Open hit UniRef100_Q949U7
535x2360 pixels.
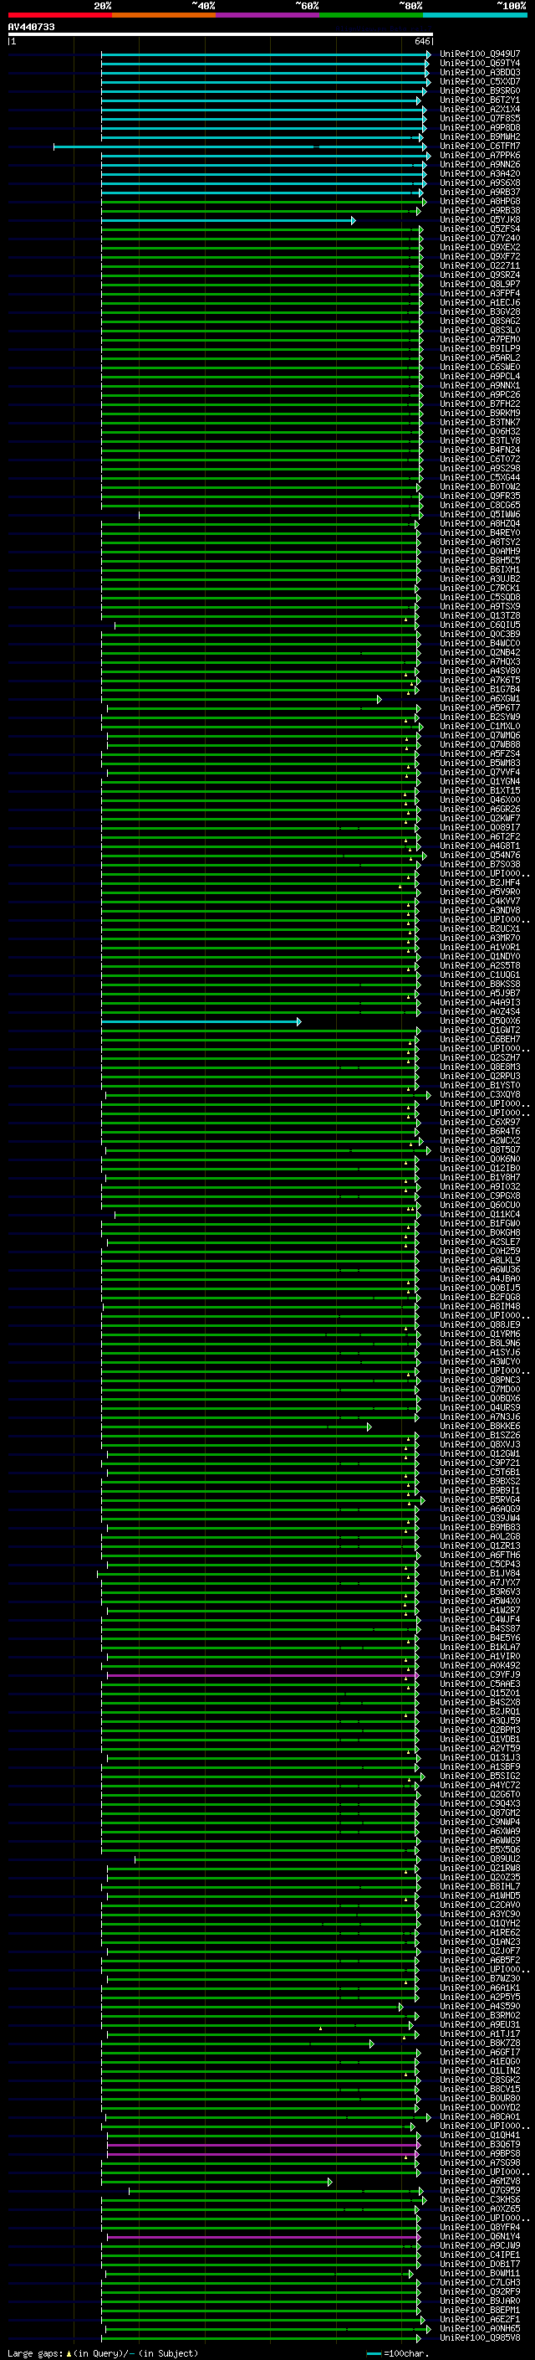479,54
